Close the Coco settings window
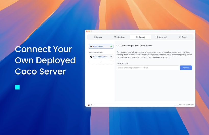209x135 pixels. click(87, 31)
